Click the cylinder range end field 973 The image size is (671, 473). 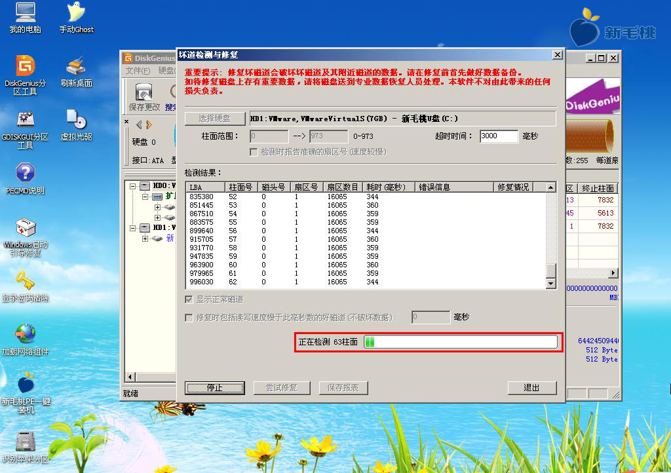[329, 136]
